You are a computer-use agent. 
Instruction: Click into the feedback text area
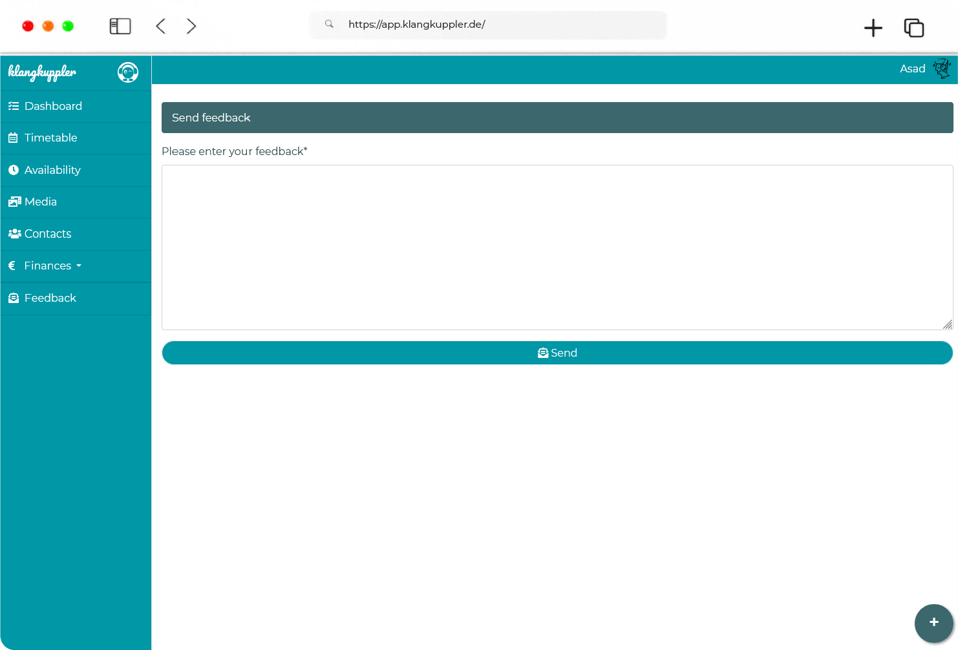click(557, 247)
